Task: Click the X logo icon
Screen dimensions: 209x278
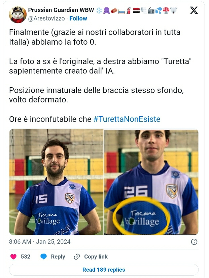Action: click(194, 10)
